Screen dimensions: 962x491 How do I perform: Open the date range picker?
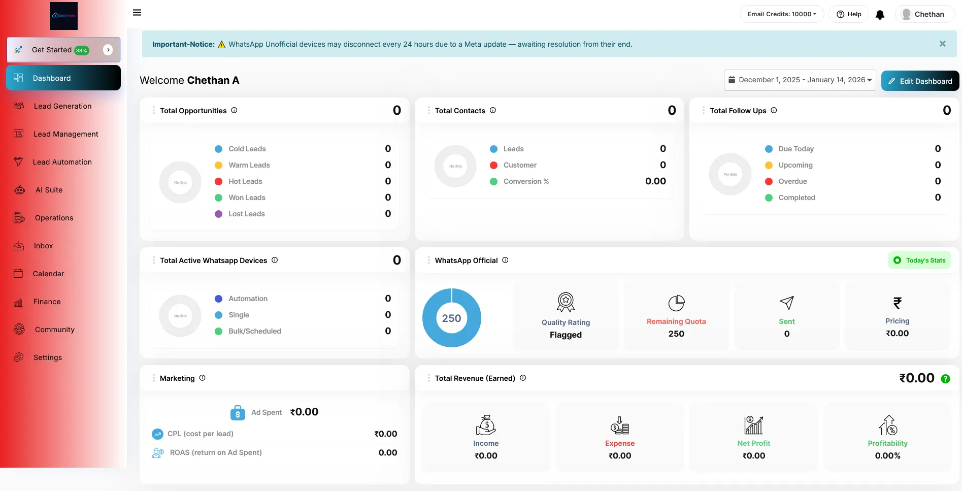(x=800, y=80)
